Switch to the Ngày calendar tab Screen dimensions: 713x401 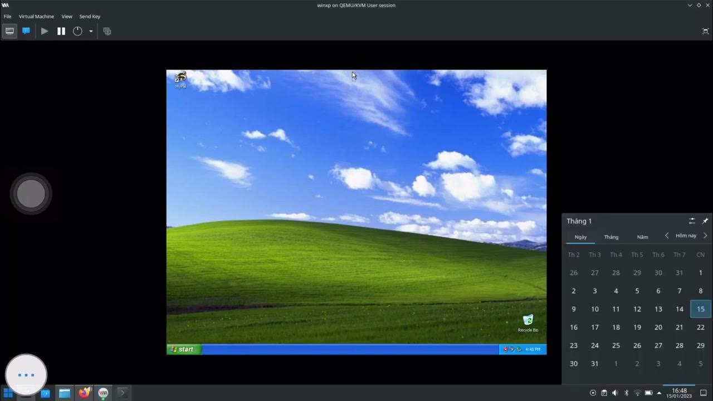(x=580, y=237)
